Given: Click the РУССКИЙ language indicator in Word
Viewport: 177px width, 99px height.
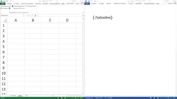Looking at the screenshot, I should pos(110,98).
